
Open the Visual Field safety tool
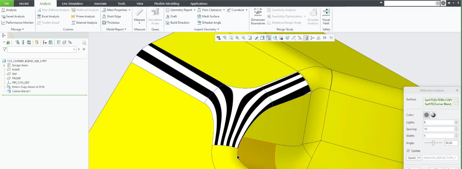click(326, 16)
